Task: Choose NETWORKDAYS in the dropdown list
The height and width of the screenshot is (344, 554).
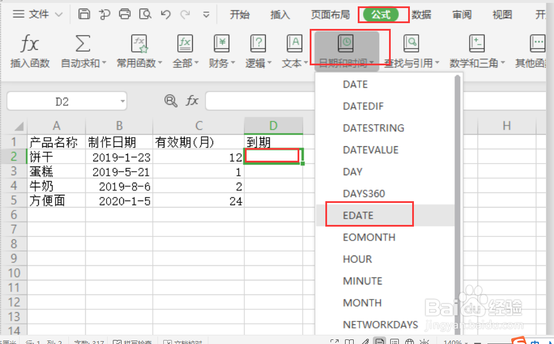Action: pos(380,325)
